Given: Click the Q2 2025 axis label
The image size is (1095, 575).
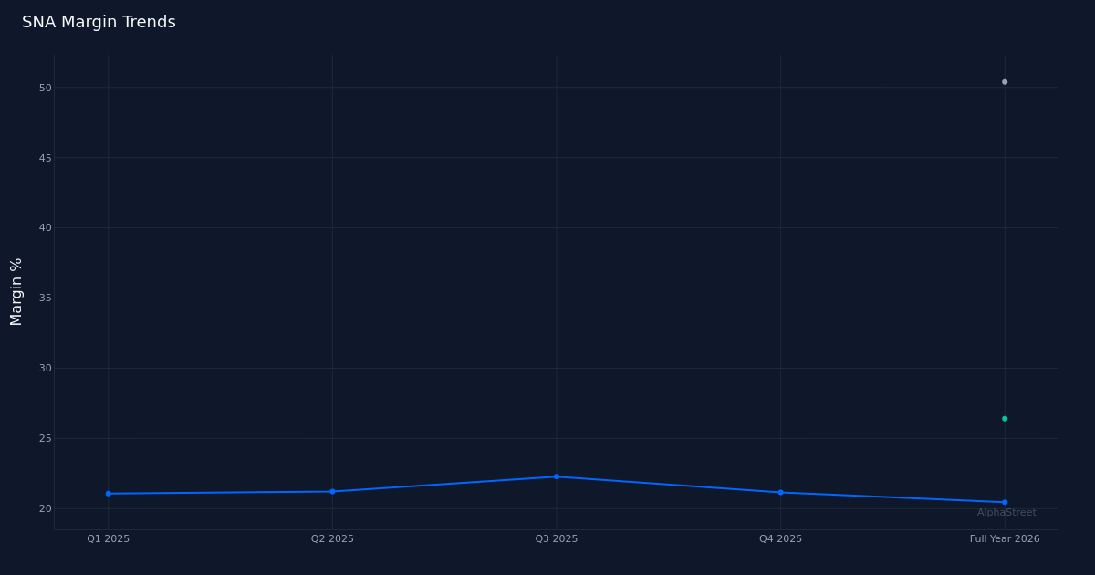Looking at the screenshot, I should tap(332, 538).
